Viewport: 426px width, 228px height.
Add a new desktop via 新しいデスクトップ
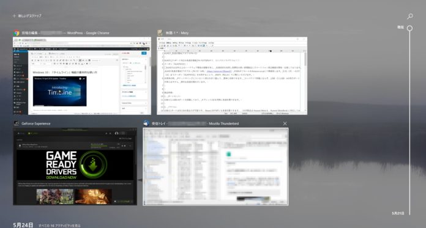[27, 16]
